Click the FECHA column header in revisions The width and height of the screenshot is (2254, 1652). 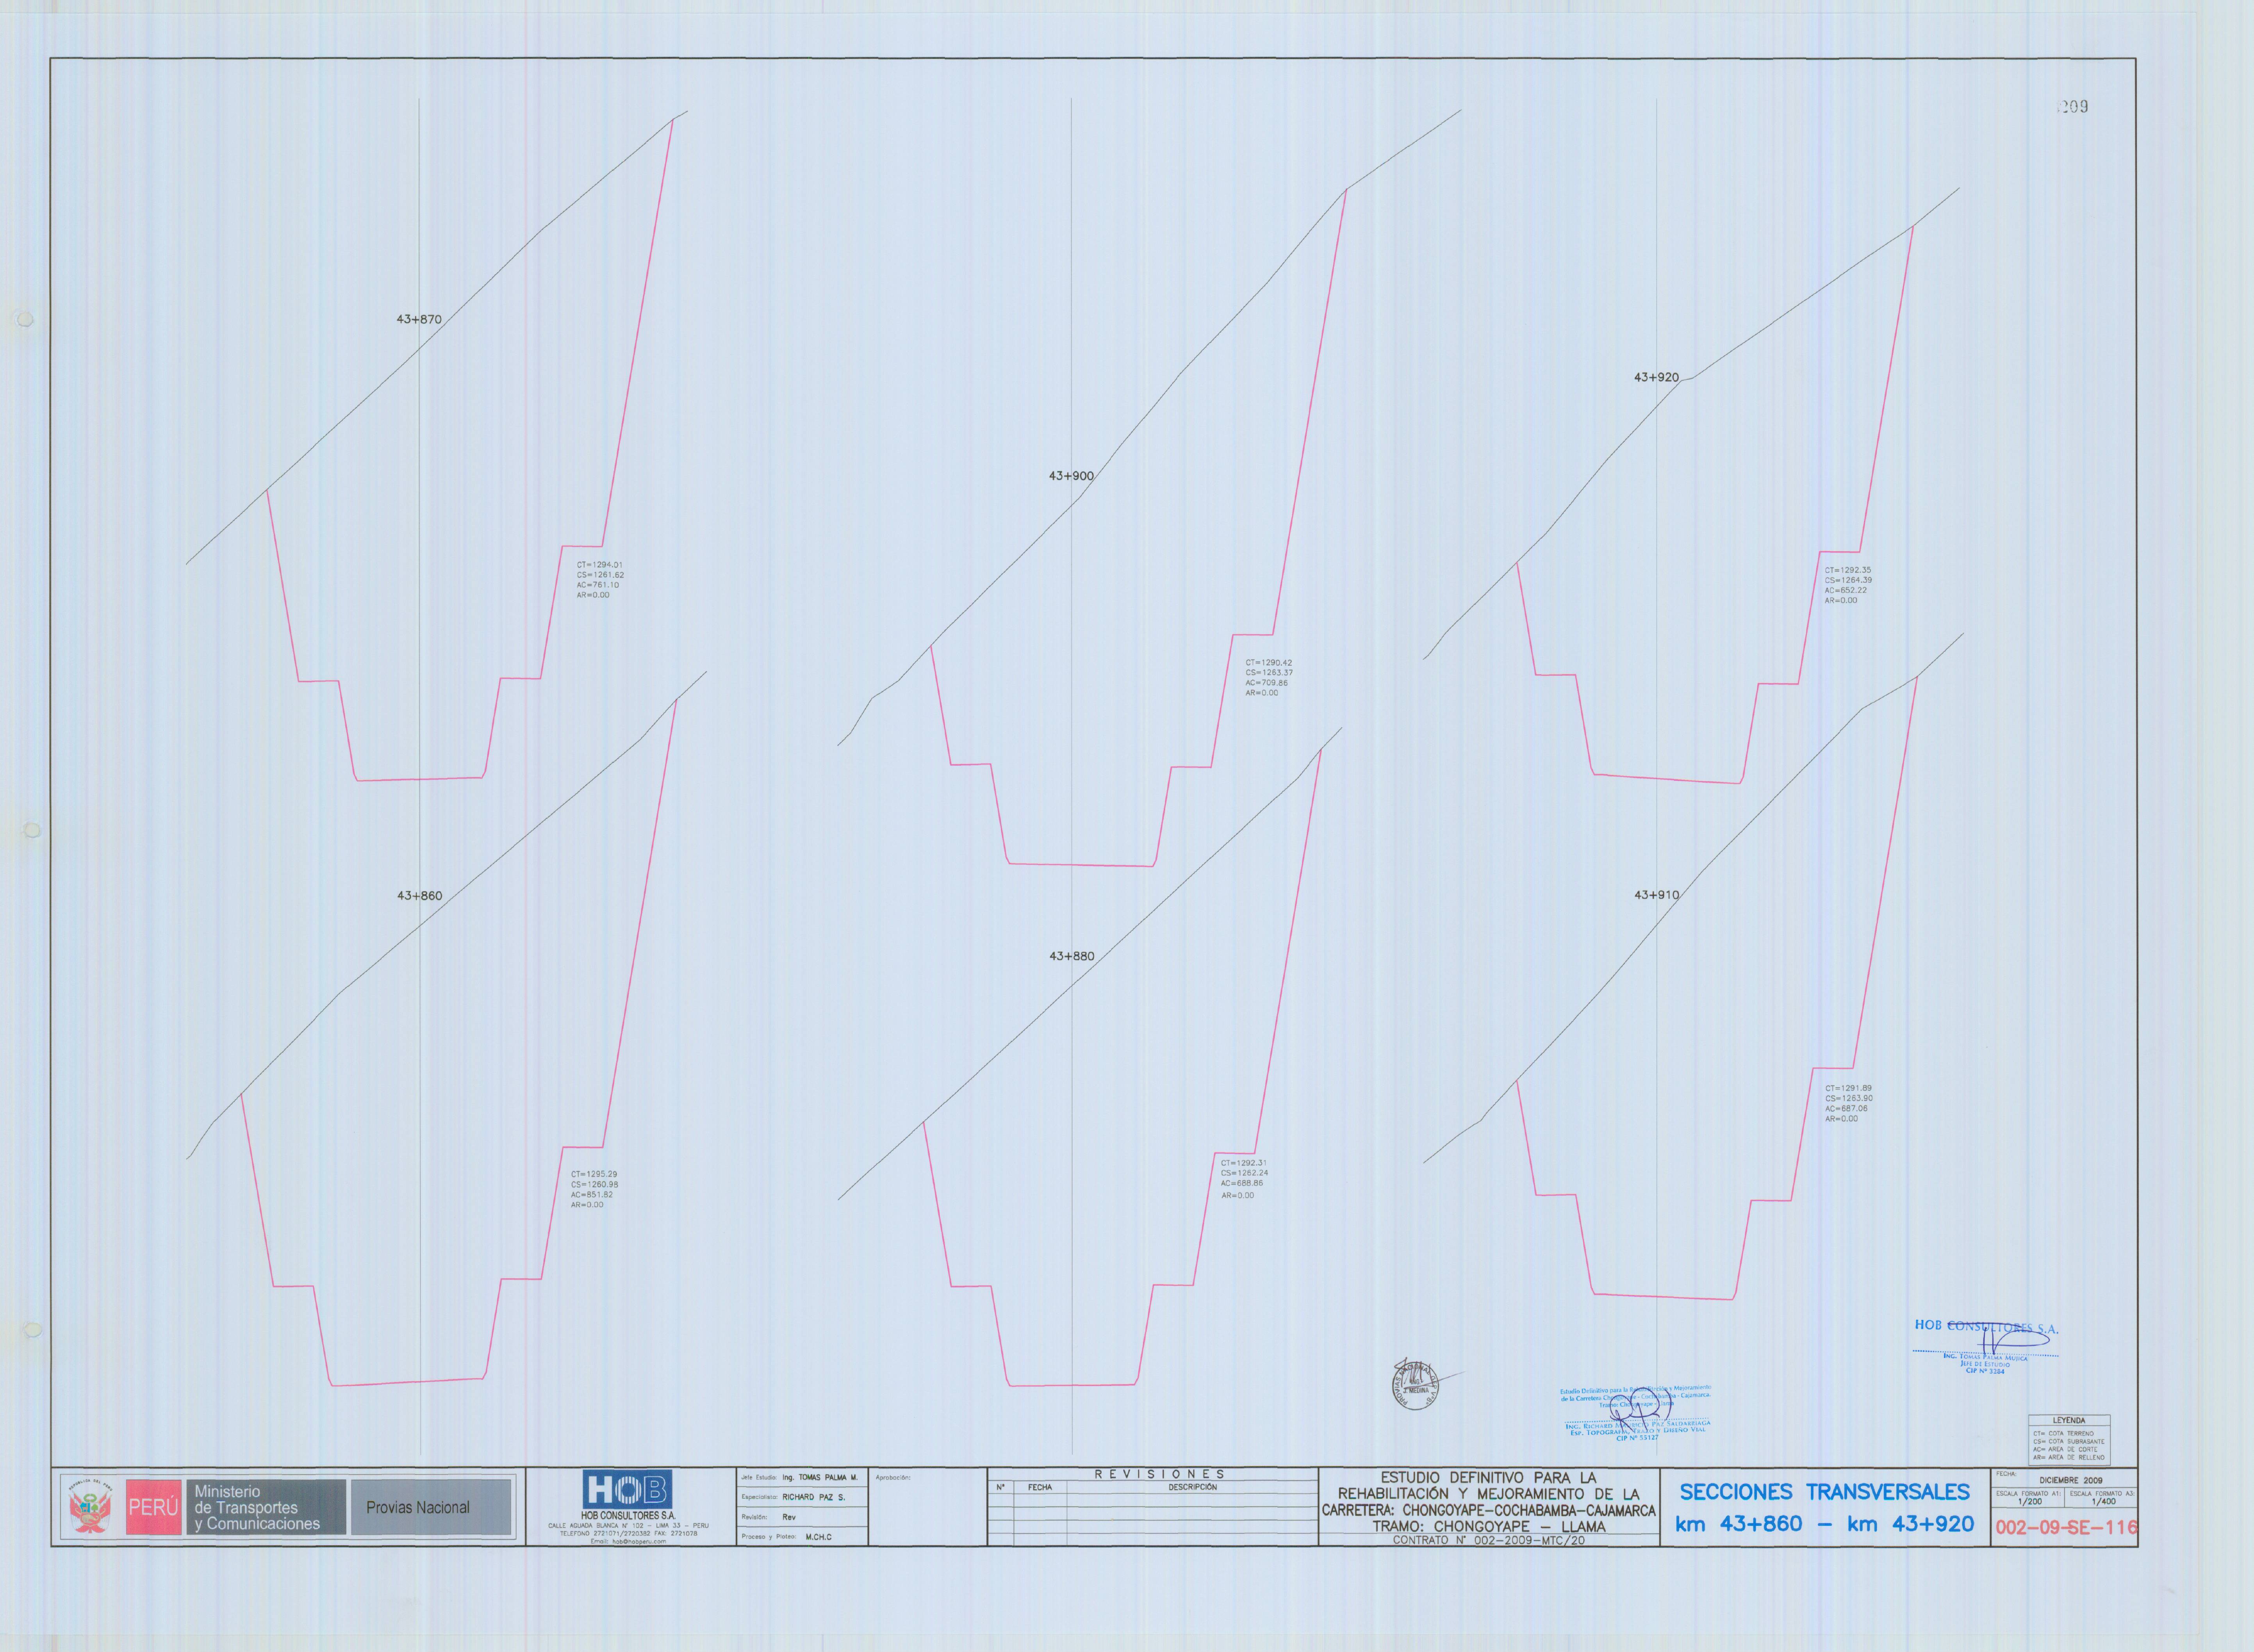(x=1040, y=1488)
